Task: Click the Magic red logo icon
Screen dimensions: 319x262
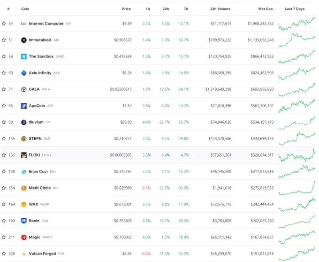Action: [x=24, y=237]
